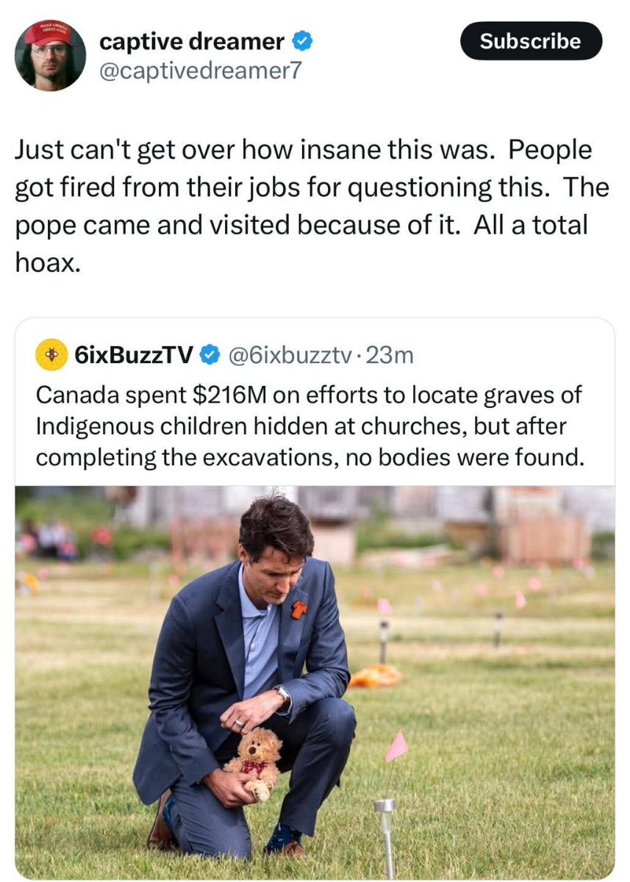The width and height of the screenshot is (630, 882).
Task: Click the 23m timestamp on quoted post
Action: tap(390, 356)
